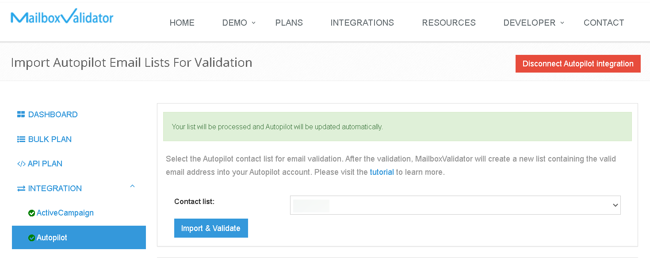Image resolution: width=650 pixels, height=258 pixels.
Task: Click the INTEGRATION arrows icon
Action: (x=21, y=188)
